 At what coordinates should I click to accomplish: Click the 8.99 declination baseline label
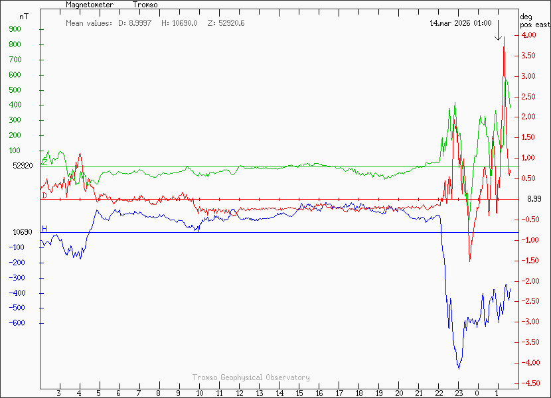pyautogui.click(x=535, y=199)
